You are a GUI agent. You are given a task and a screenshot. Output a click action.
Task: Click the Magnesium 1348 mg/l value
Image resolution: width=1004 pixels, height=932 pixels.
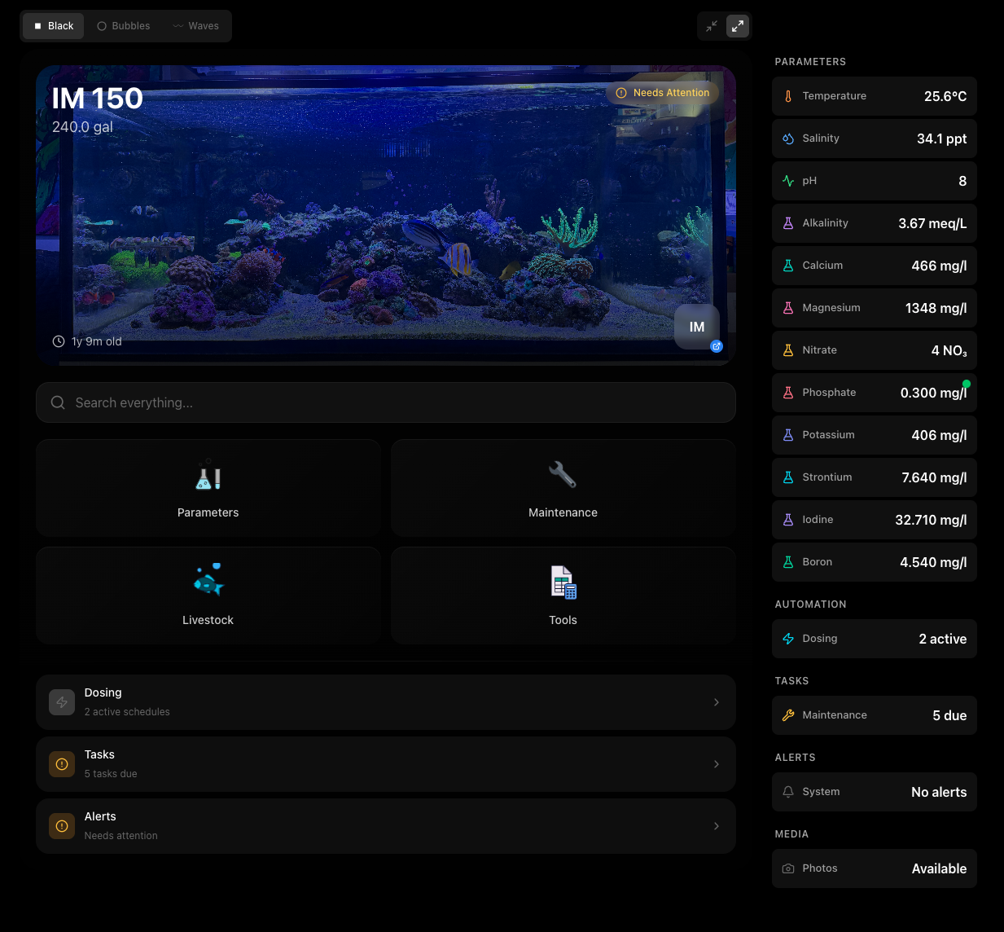click(936, 308)
